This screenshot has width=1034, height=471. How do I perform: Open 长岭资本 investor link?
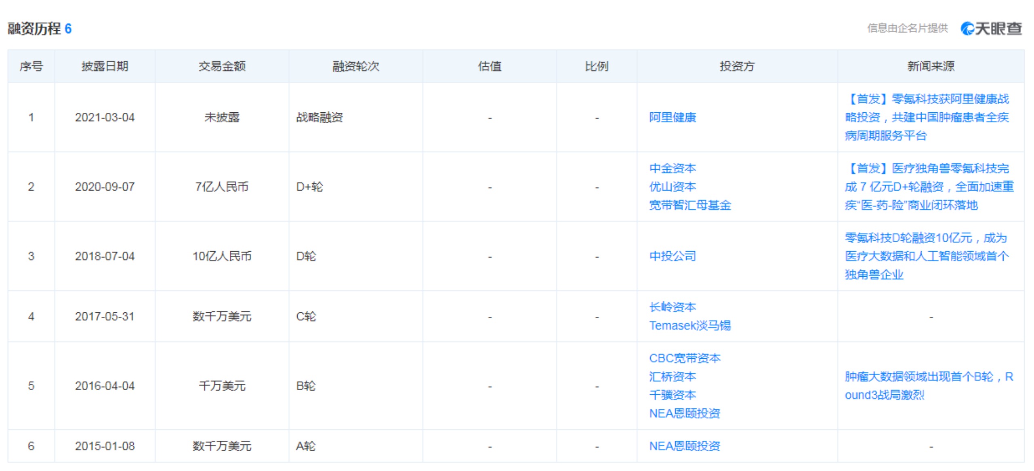[672, 307]
